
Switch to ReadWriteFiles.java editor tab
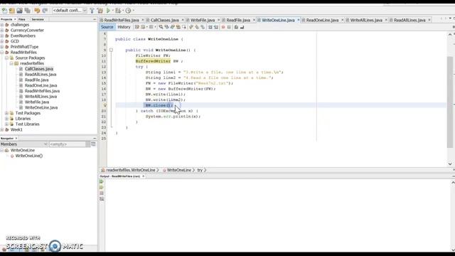click(x=122, y=20)
